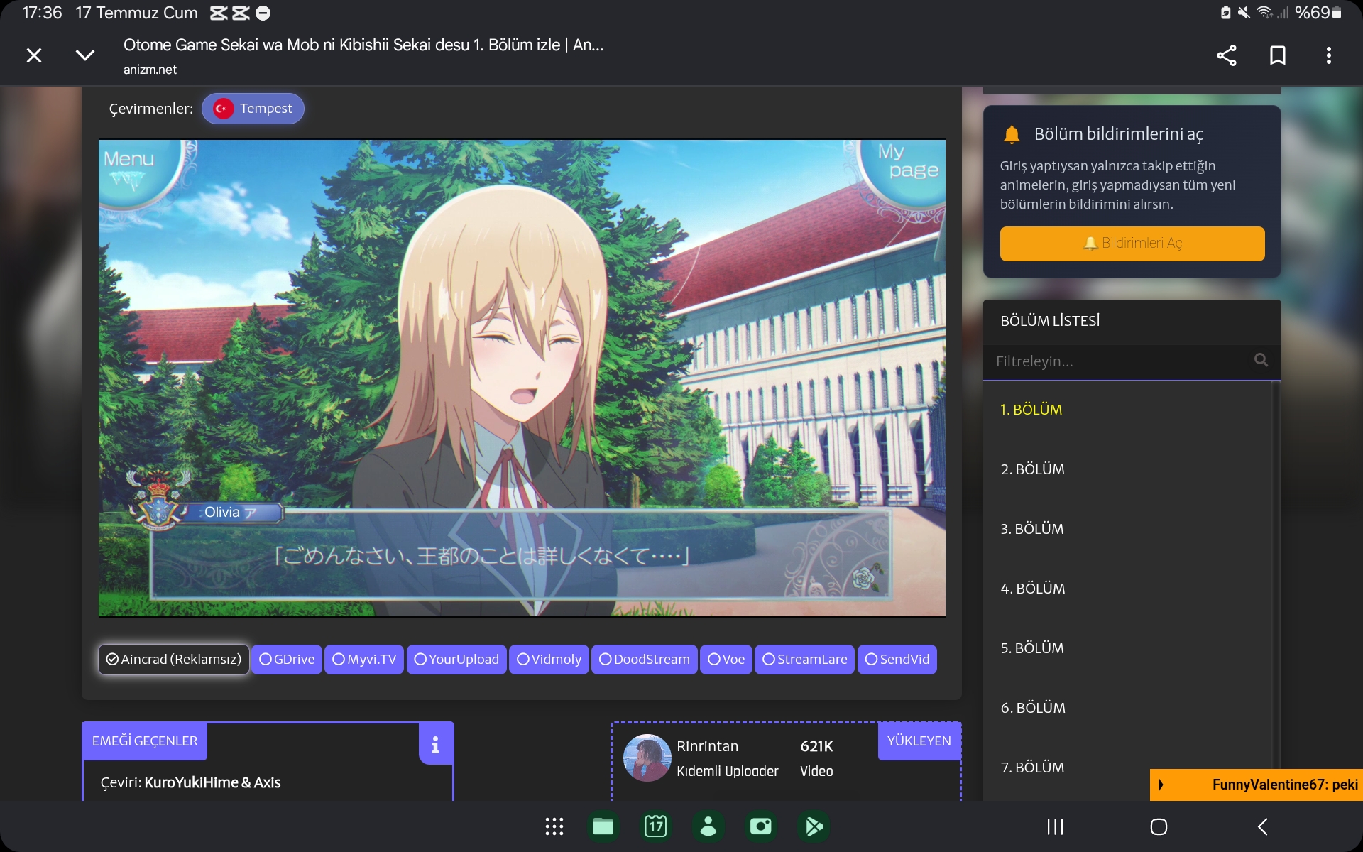Viewport: 1363px width, 852px height.
Task: Open 2. BÖLÜM episode
Action: pos(1032,469)
